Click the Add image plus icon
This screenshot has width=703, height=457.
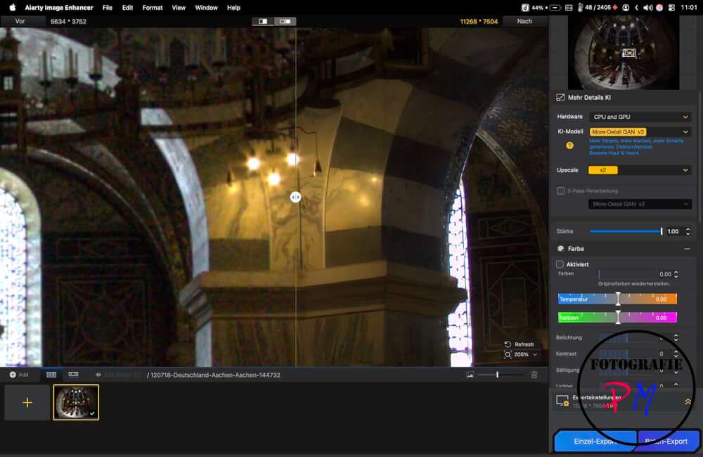click(27, 402)
